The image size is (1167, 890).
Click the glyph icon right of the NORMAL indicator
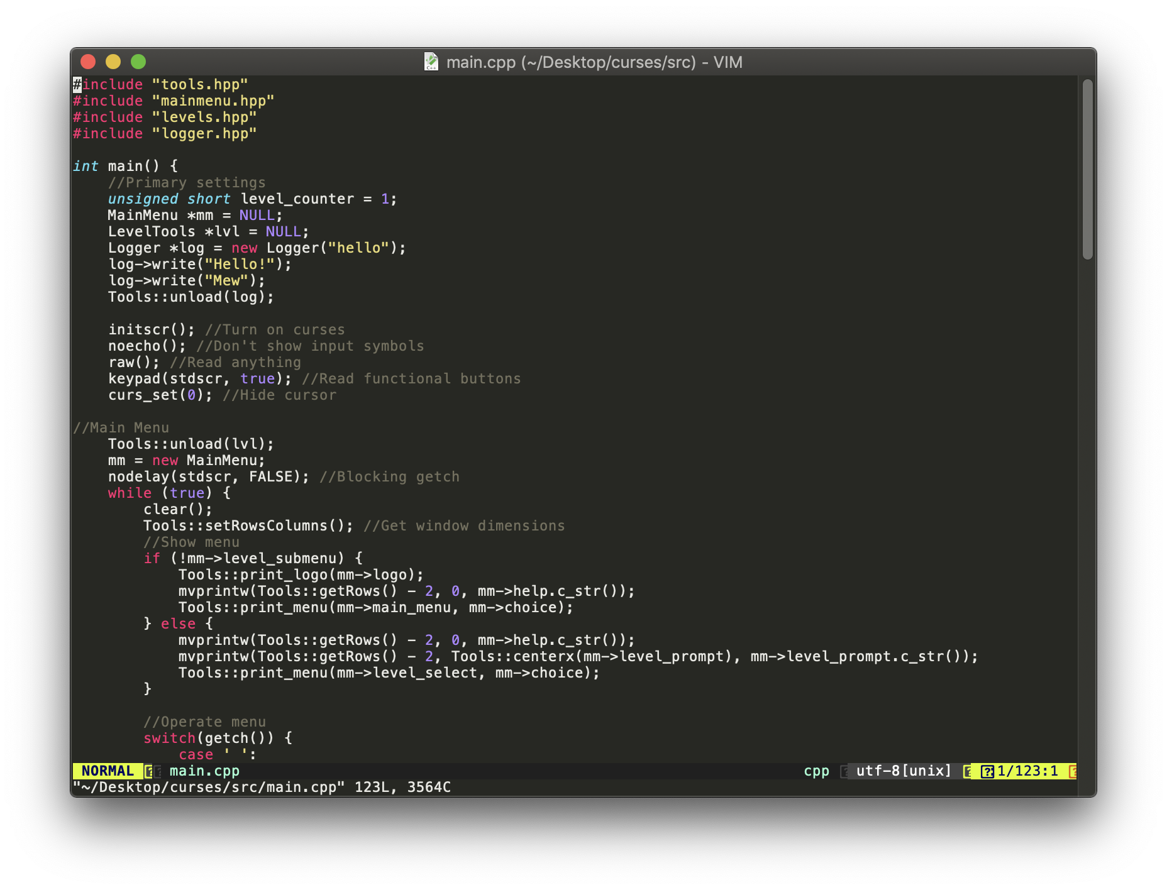point(149,771)
